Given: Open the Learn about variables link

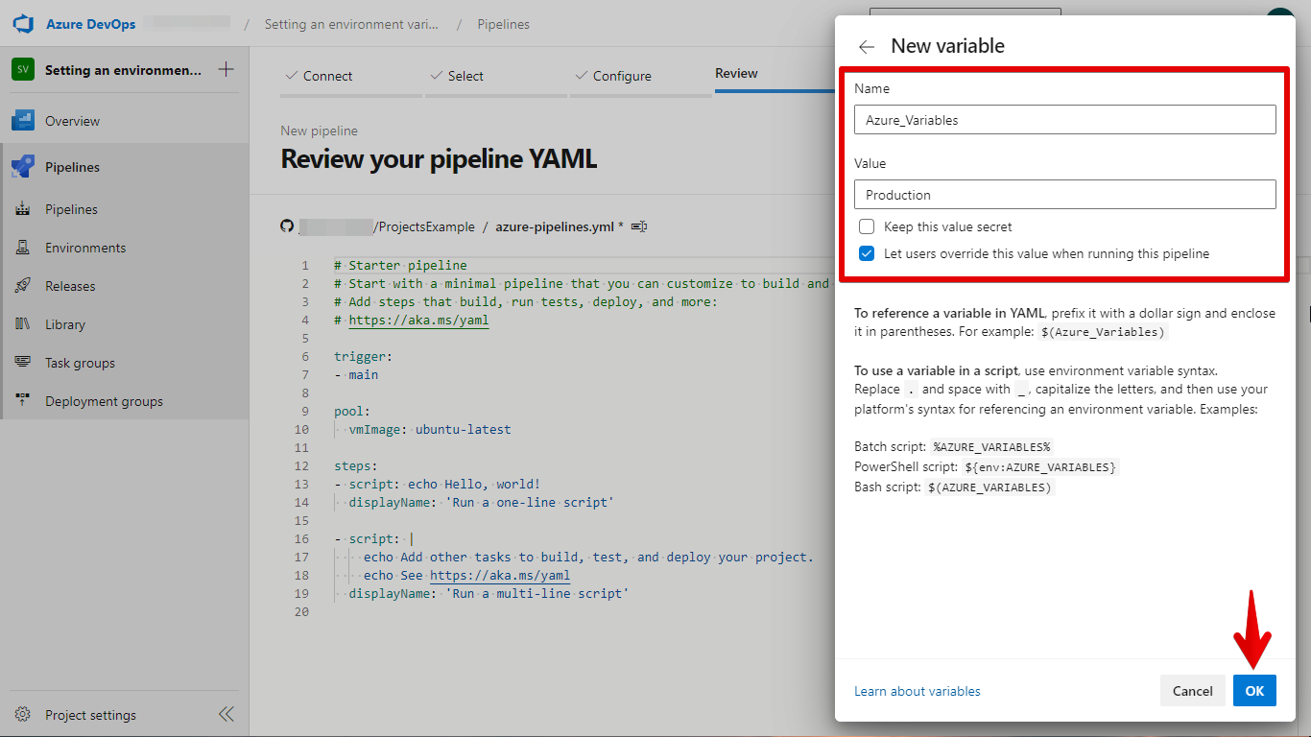Looking at the screenshot, I should (917, 691).
